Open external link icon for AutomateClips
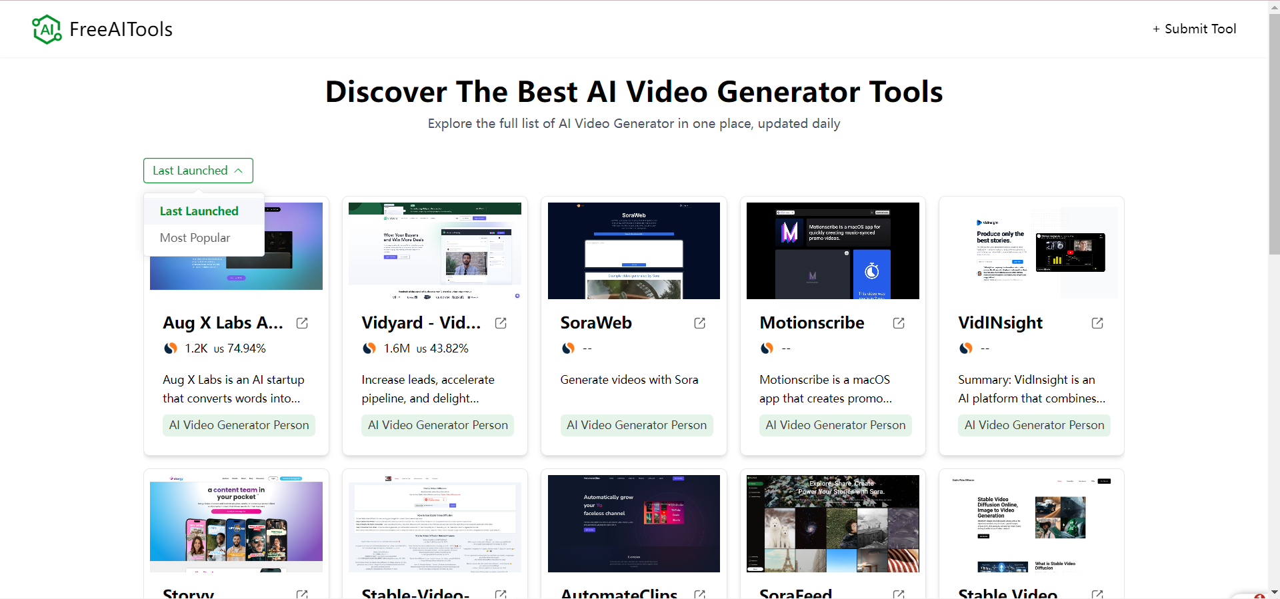The height and width of the screenshot is (599, 1280). (699, 594)
